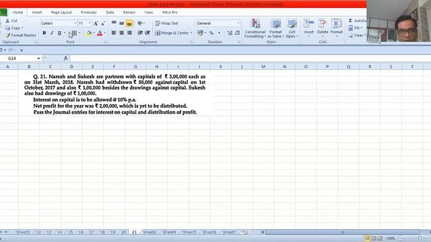The width and height of the screenshot is (431, 242).
Task: Open the Clear dropdown in Editing
Action: pyautogui.click(x=357, y=36)
